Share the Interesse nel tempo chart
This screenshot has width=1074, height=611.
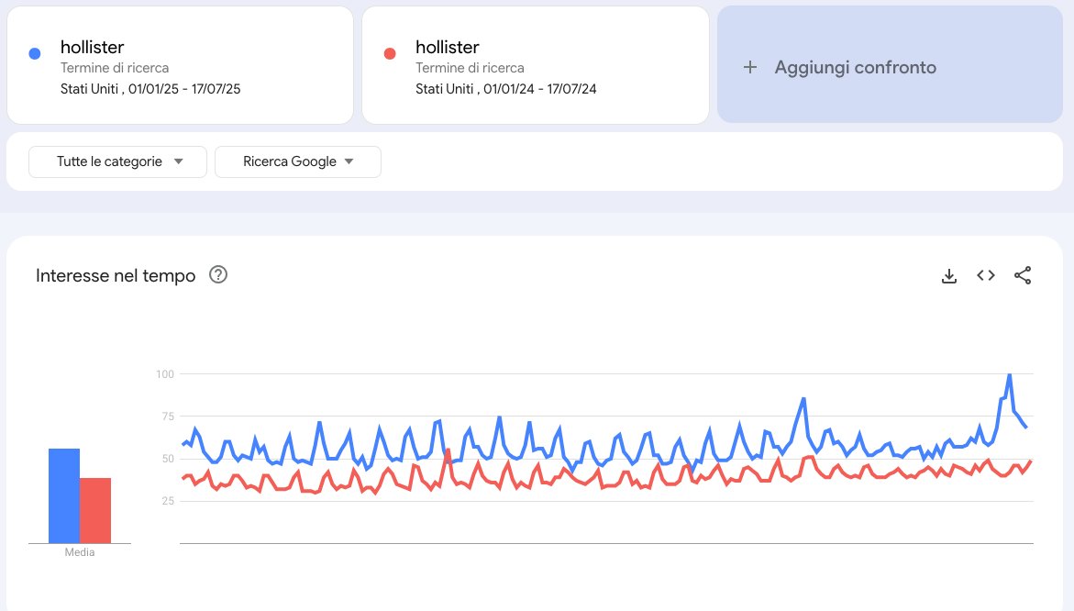(1023, 275)
